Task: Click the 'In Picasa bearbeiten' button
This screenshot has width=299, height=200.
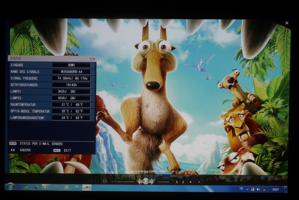Action: pyautogui.click(x=123, y=181)
